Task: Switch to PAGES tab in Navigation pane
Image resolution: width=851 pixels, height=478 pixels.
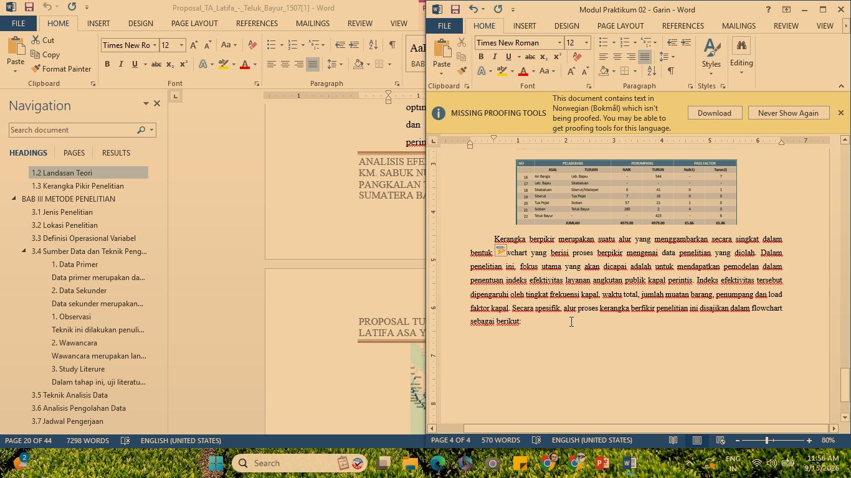Action: [74, 152]
